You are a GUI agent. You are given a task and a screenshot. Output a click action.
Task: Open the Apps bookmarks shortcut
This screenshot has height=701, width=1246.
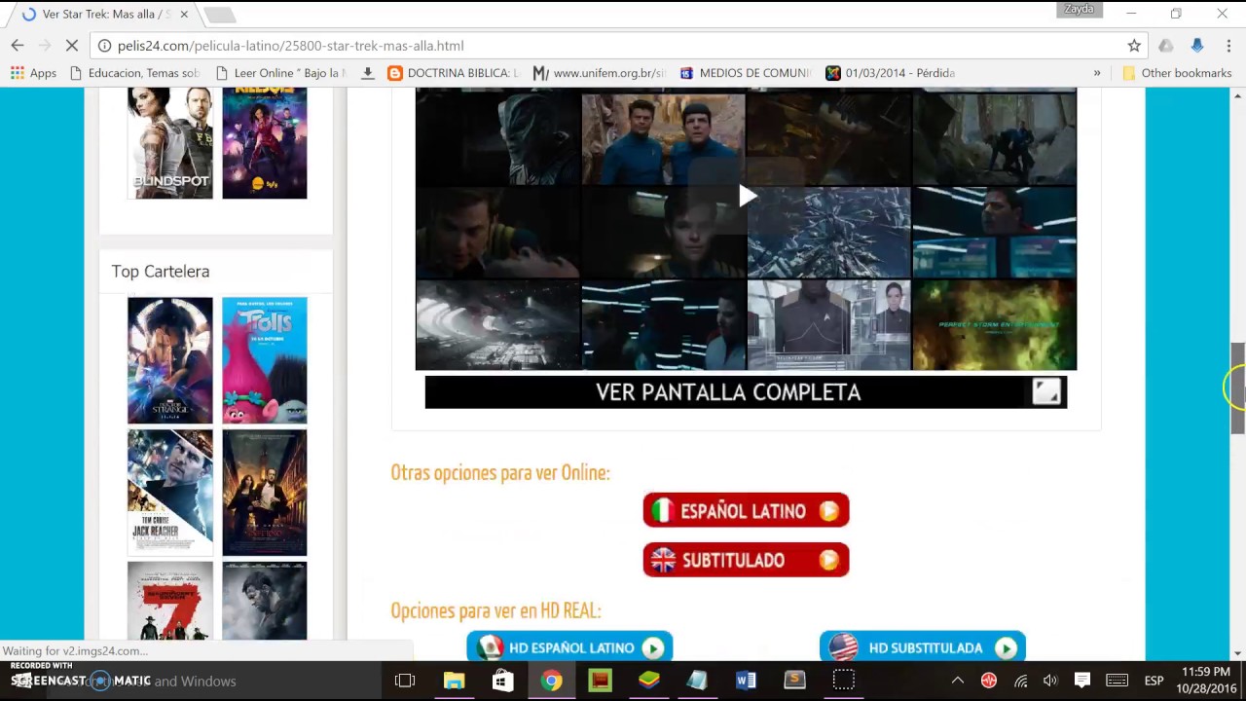point(33,73)
